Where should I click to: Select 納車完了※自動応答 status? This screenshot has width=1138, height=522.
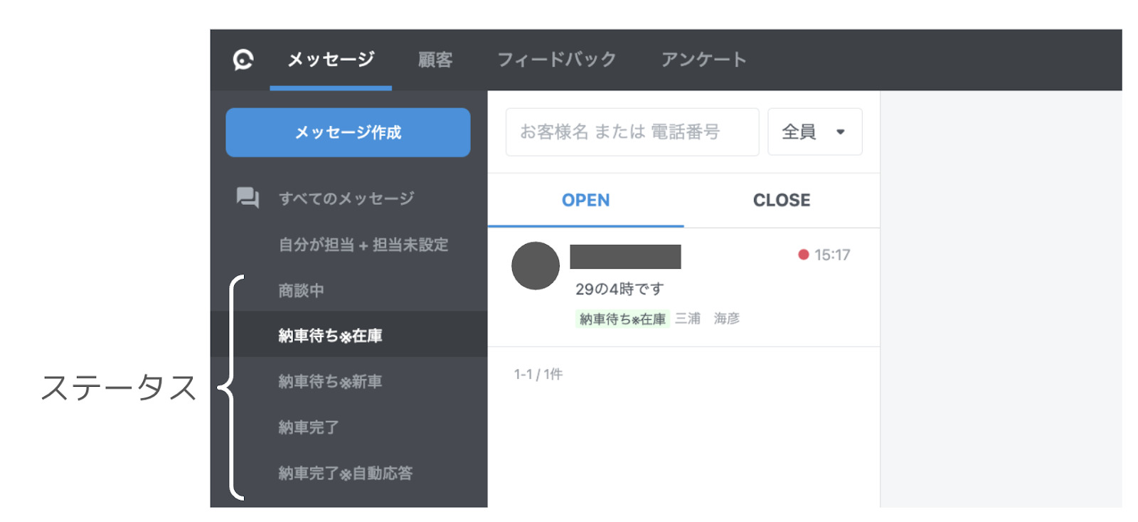[x=345, y=473]
